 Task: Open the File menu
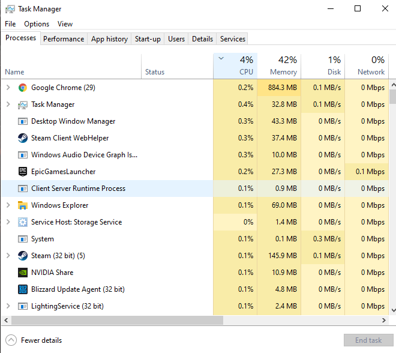tap(10, 24)
